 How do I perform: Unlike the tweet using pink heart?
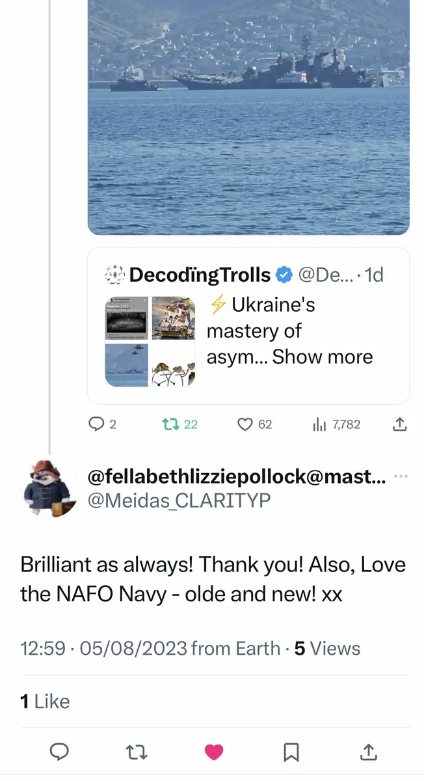click(214, 752)
